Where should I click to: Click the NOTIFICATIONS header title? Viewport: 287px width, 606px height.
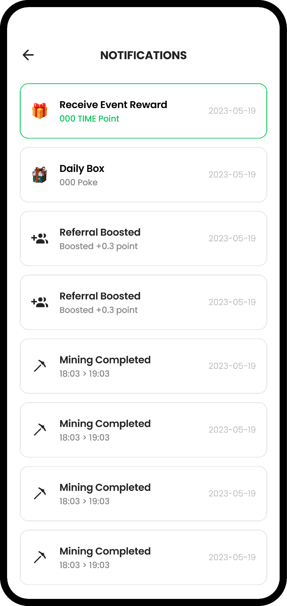point(143,55)
